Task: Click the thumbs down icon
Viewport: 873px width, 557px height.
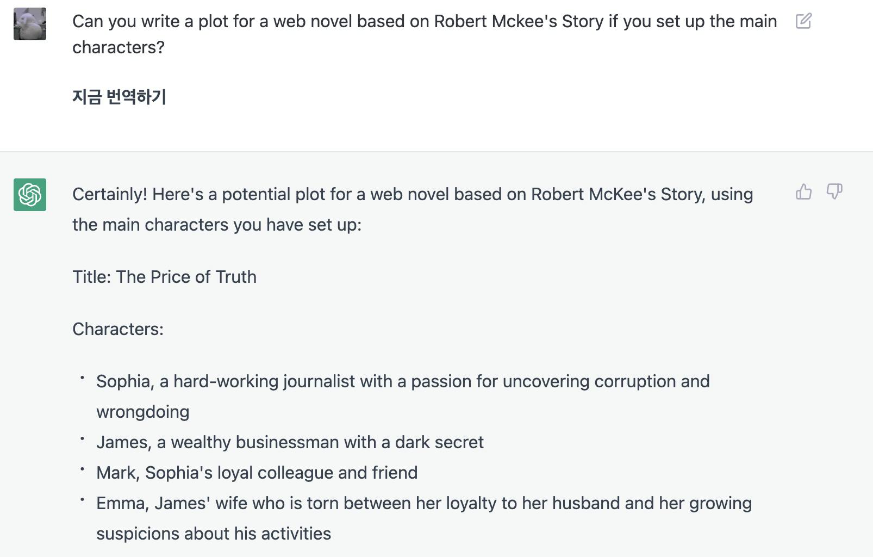Action: pyautogui.click(x=834, y=191)
